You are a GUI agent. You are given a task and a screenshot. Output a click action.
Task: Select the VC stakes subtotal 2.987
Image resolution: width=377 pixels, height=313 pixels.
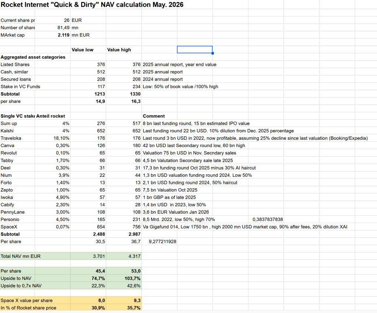point(135,234)
